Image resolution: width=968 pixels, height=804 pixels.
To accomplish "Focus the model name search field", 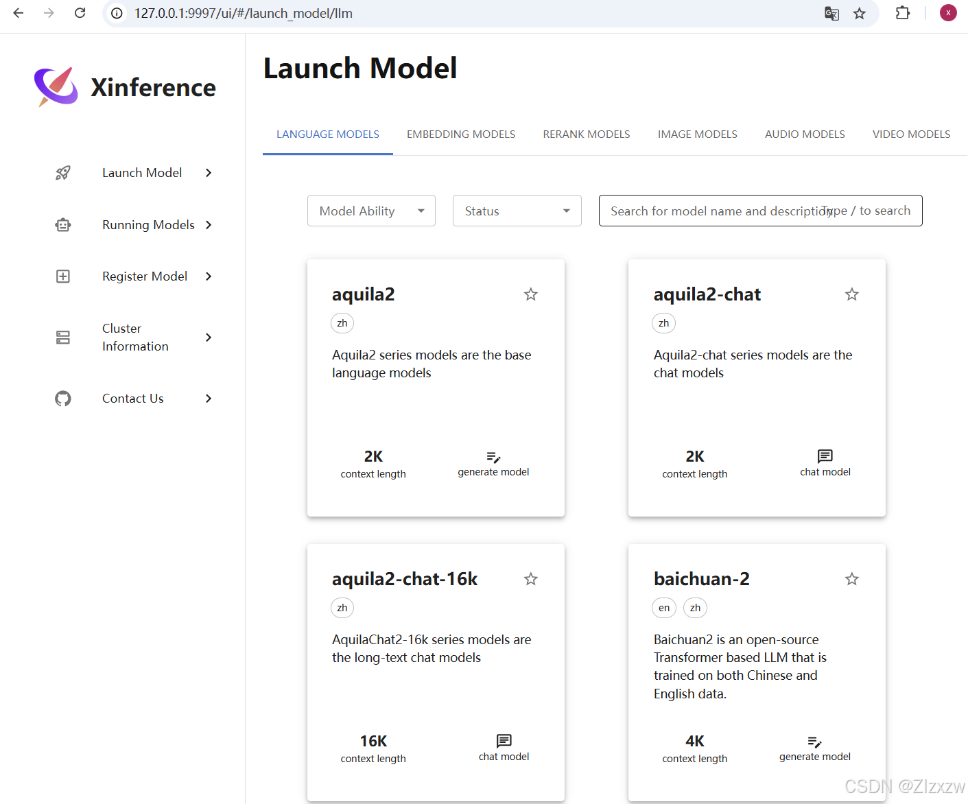I will tap(760, 211).
